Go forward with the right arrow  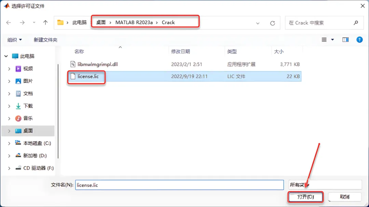[22, 22]
